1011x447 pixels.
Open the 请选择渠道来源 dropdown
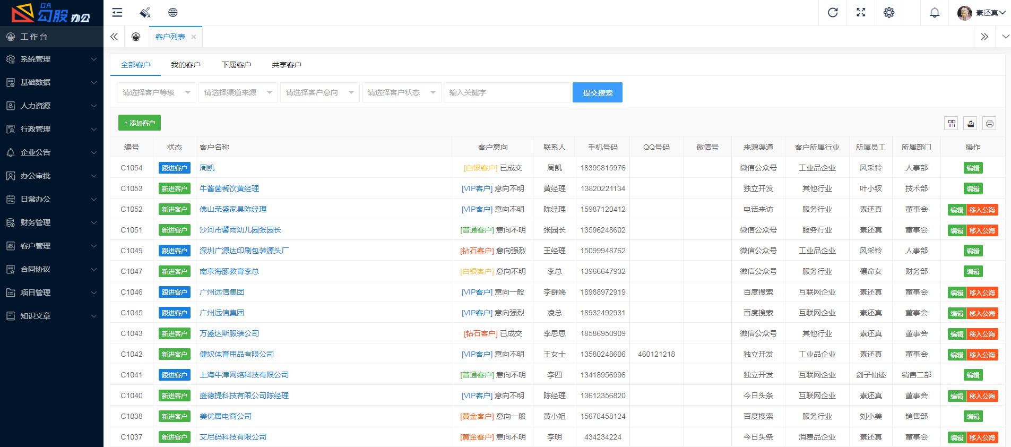point(238,92)
